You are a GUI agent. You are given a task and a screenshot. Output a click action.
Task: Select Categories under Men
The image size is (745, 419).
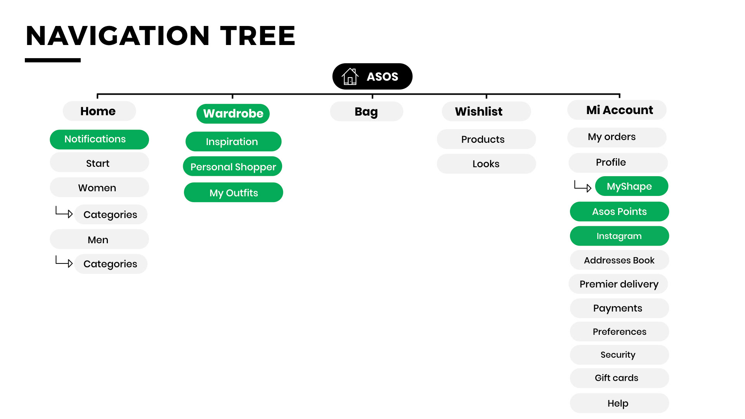(111, 264)
